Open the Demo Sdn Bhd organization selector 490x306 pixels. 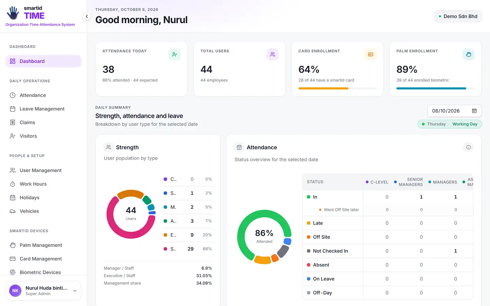point(458,16)
